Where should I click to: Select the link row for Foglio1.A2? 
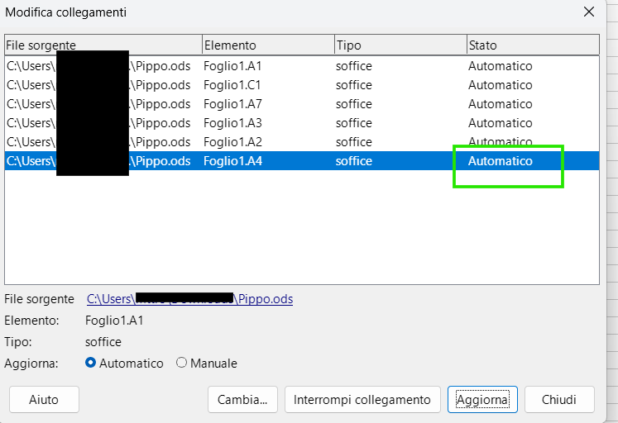pos(232,142)
